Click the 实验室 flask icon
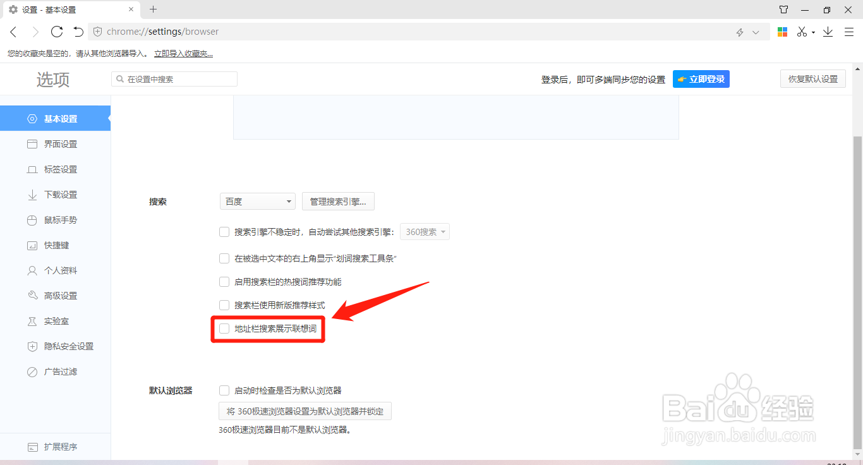 [x=32, y=321]
